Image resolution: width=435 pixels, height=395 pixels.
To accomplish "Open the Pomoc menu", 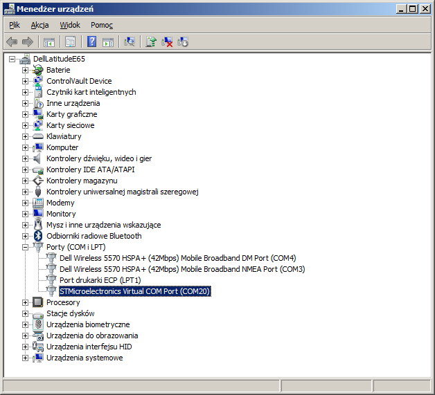I will [102, 25].
